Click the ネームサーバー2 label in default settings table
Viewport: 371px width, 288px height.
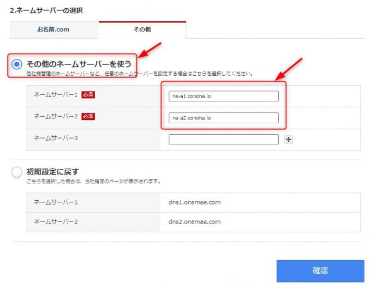(56, 221)
